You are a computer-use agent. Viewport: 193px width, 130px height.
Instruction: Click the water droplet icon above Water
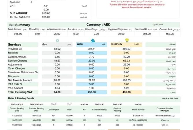[x=93, y=41]
